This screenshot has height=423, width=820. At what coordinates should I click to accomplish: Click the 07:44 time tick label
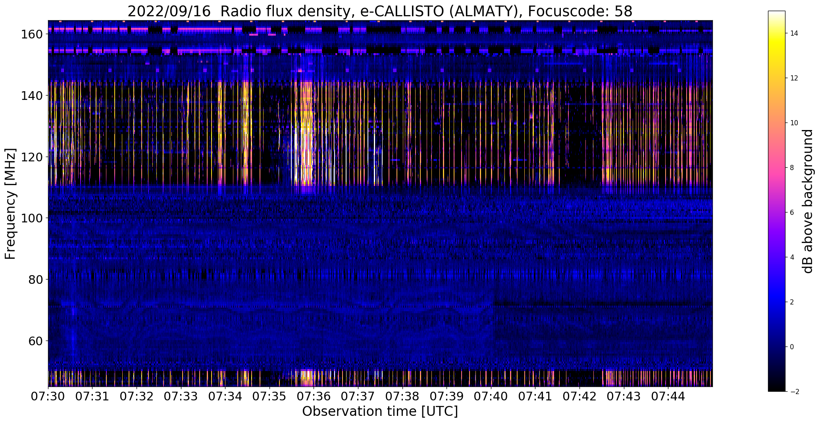668,396
